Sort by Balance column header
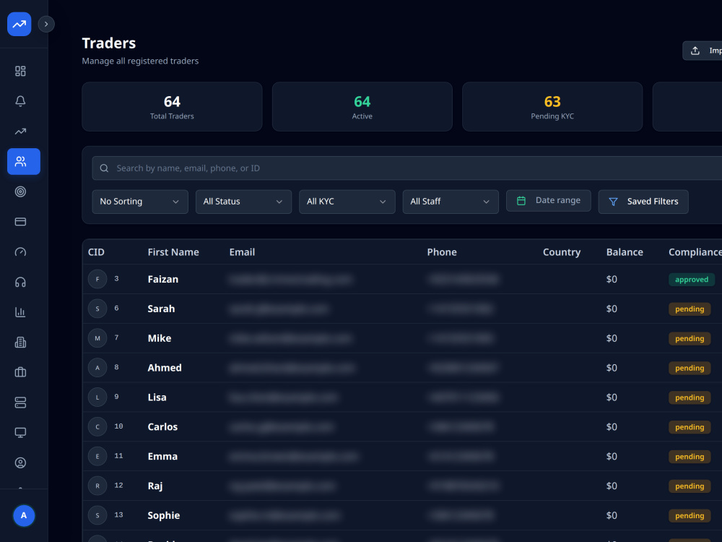 pyautogui.click(x=625, y=252)
